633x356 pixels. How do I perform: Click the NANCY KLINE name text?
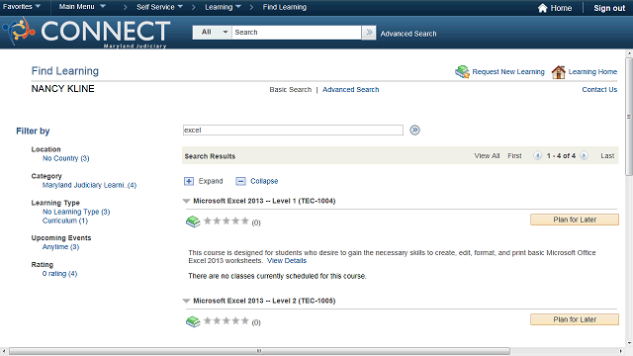click(x=63, y=89)
